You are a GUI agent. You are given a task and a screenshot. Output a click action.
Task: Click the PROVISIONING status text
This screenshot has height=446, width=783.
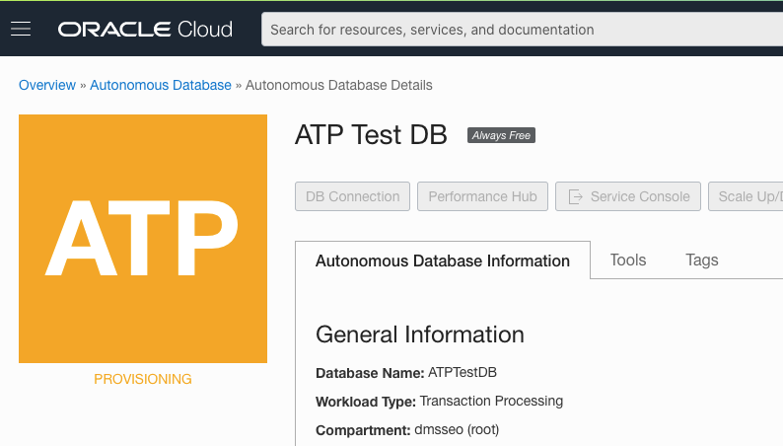coord(143,379)
